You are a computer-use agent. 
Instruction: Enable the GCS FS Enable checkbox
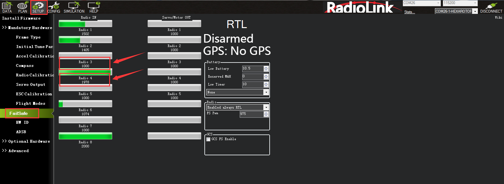pyautogui.click(x=208, y=139)
